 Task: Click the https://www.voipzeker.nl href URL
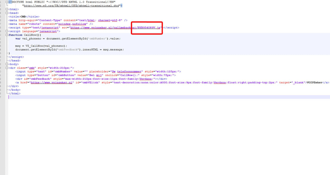[52, 83]
